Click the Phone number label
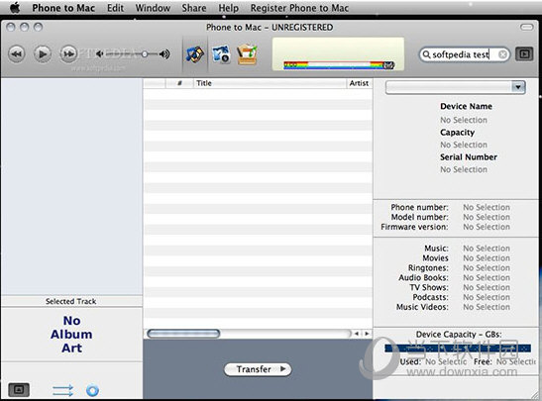This screenshot has height=401, width=542. [x=419, y=207]
